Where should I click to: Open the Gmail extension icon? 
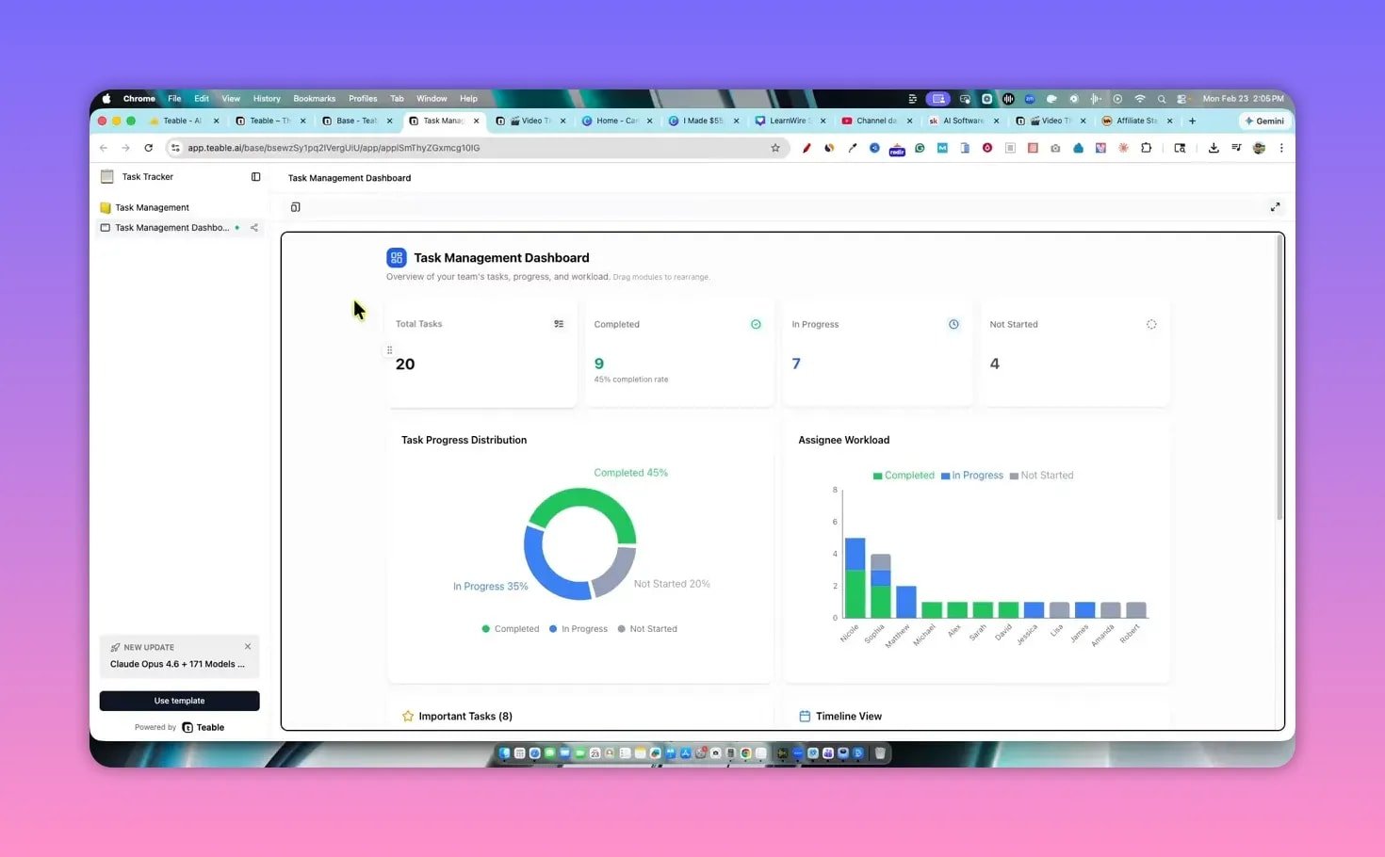tap(941, 148)
